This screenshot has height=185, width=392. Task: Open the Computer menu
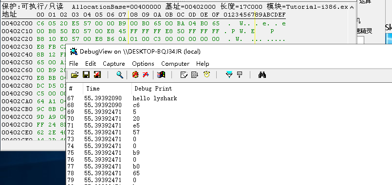175,63
